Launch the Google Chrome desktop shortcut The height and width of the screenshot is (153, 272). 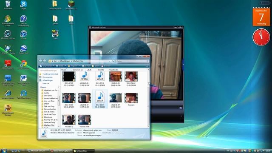click(x=24, y=65)
